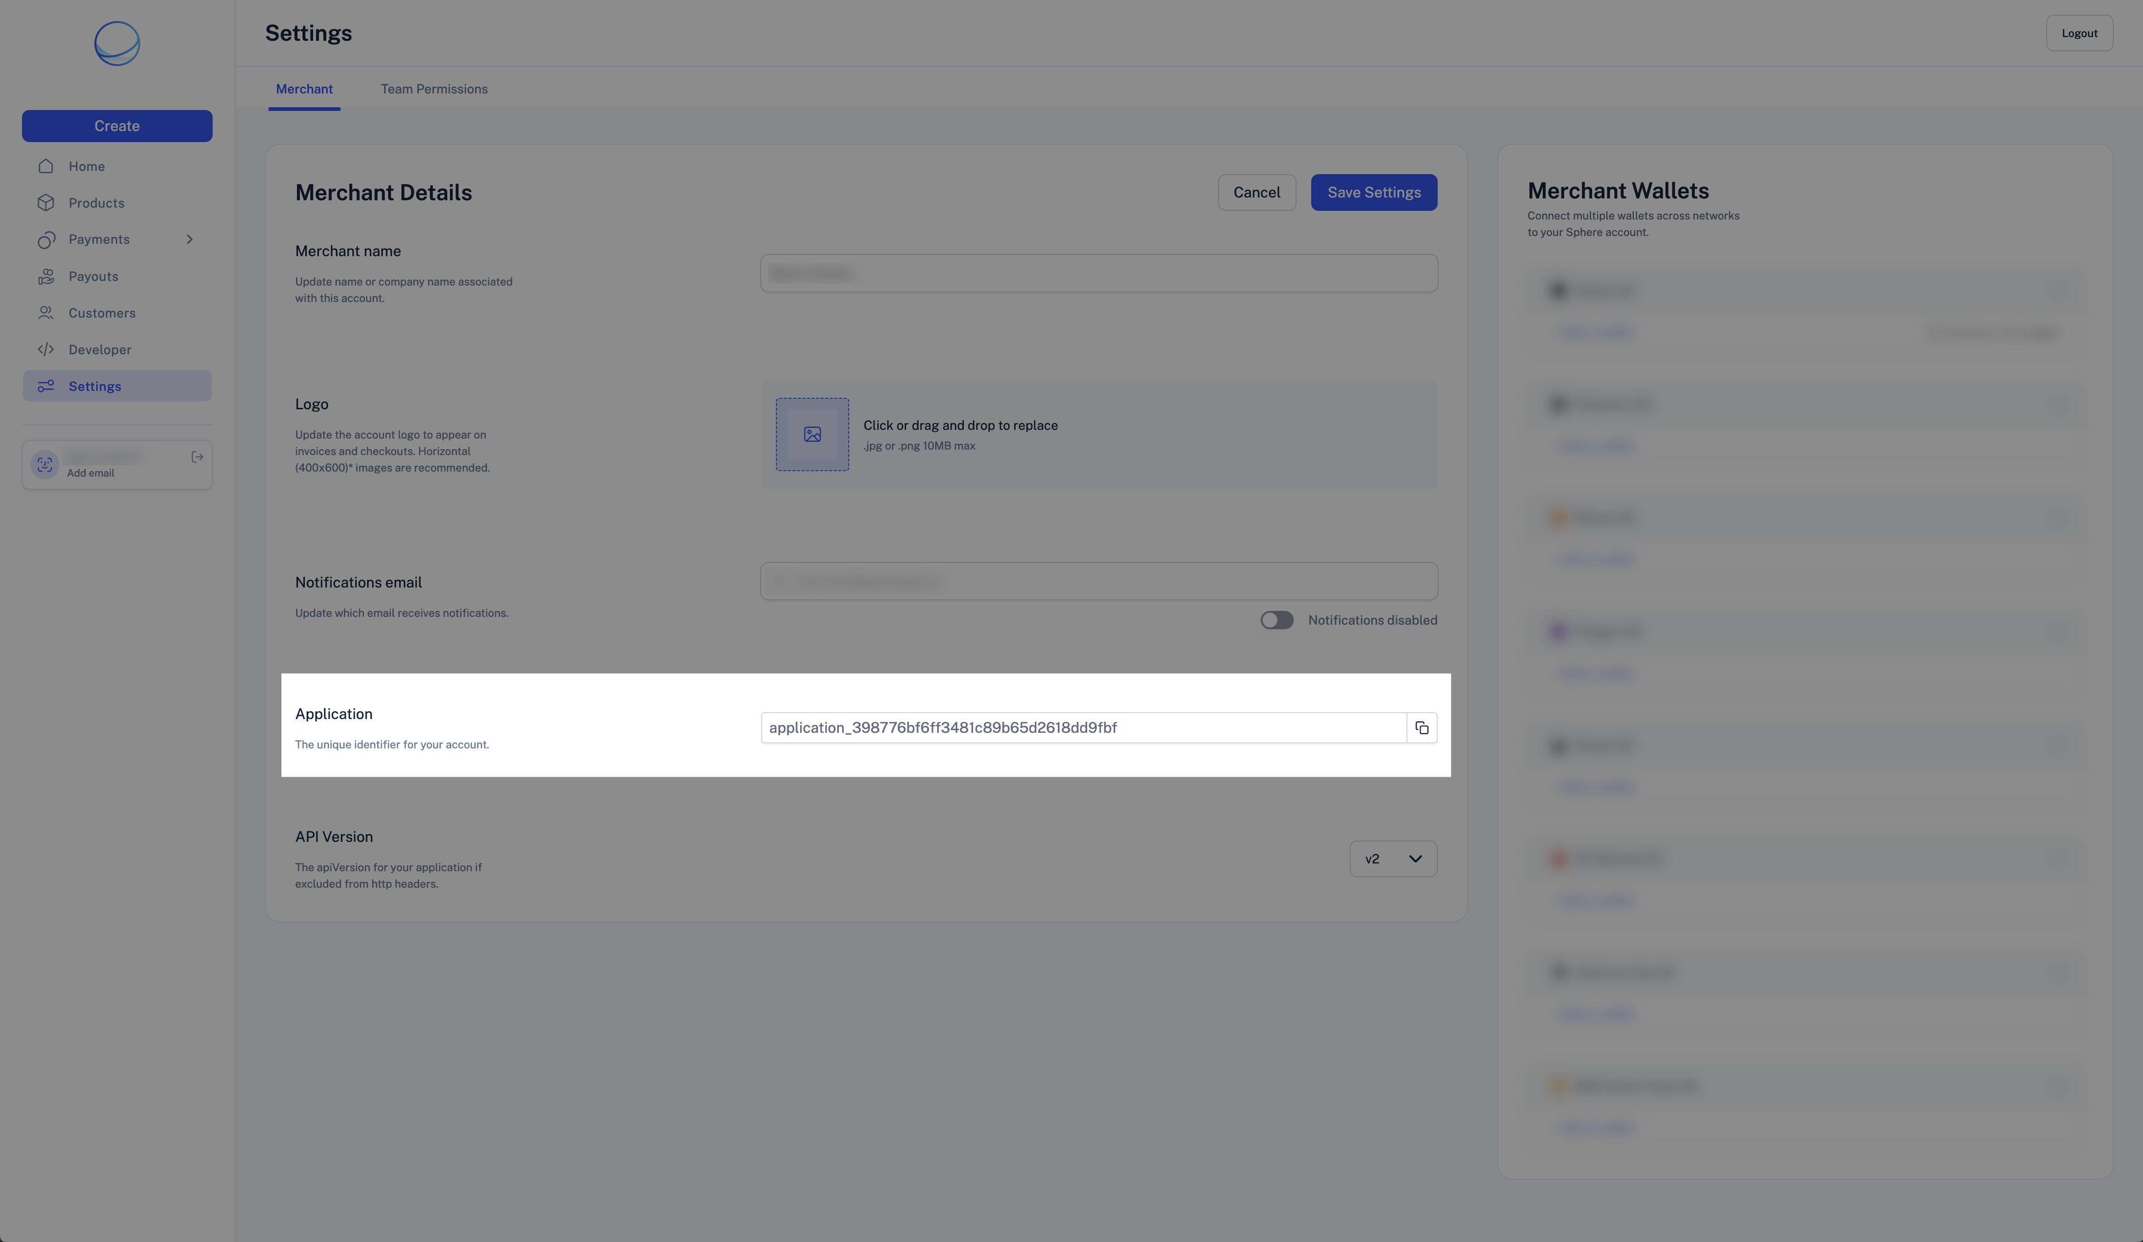Image resolution: width=2143 pixels, height=1242 pixels.
Task: Open the API Version v2 dropdown
Action: click(x=1393, y=859)
